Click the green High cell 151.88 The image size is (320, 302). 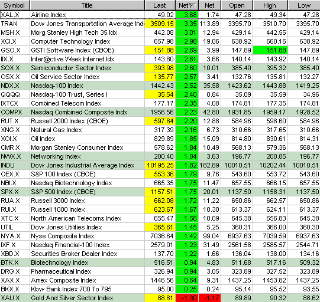click(x=270, y=50)
